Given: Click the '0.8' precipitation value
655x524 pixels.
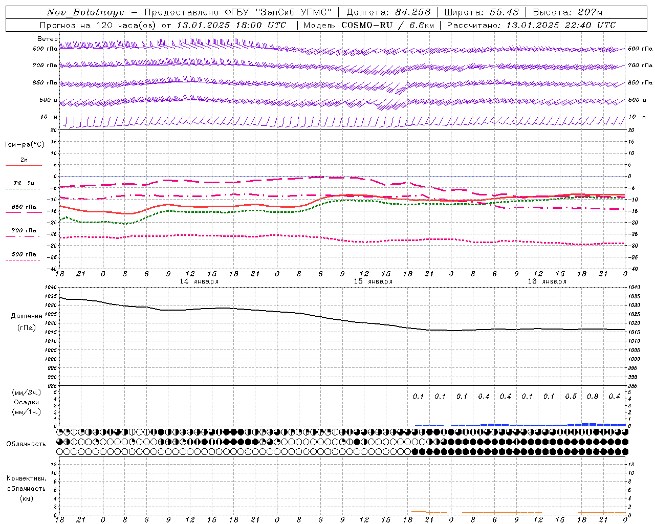Looking at the screenshot, I should pos(593,397).
